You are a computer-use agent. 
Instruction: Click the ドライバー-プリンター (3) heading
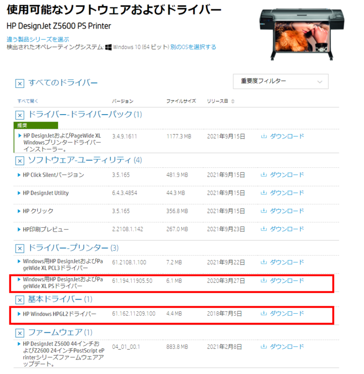(x=73, y=248)
